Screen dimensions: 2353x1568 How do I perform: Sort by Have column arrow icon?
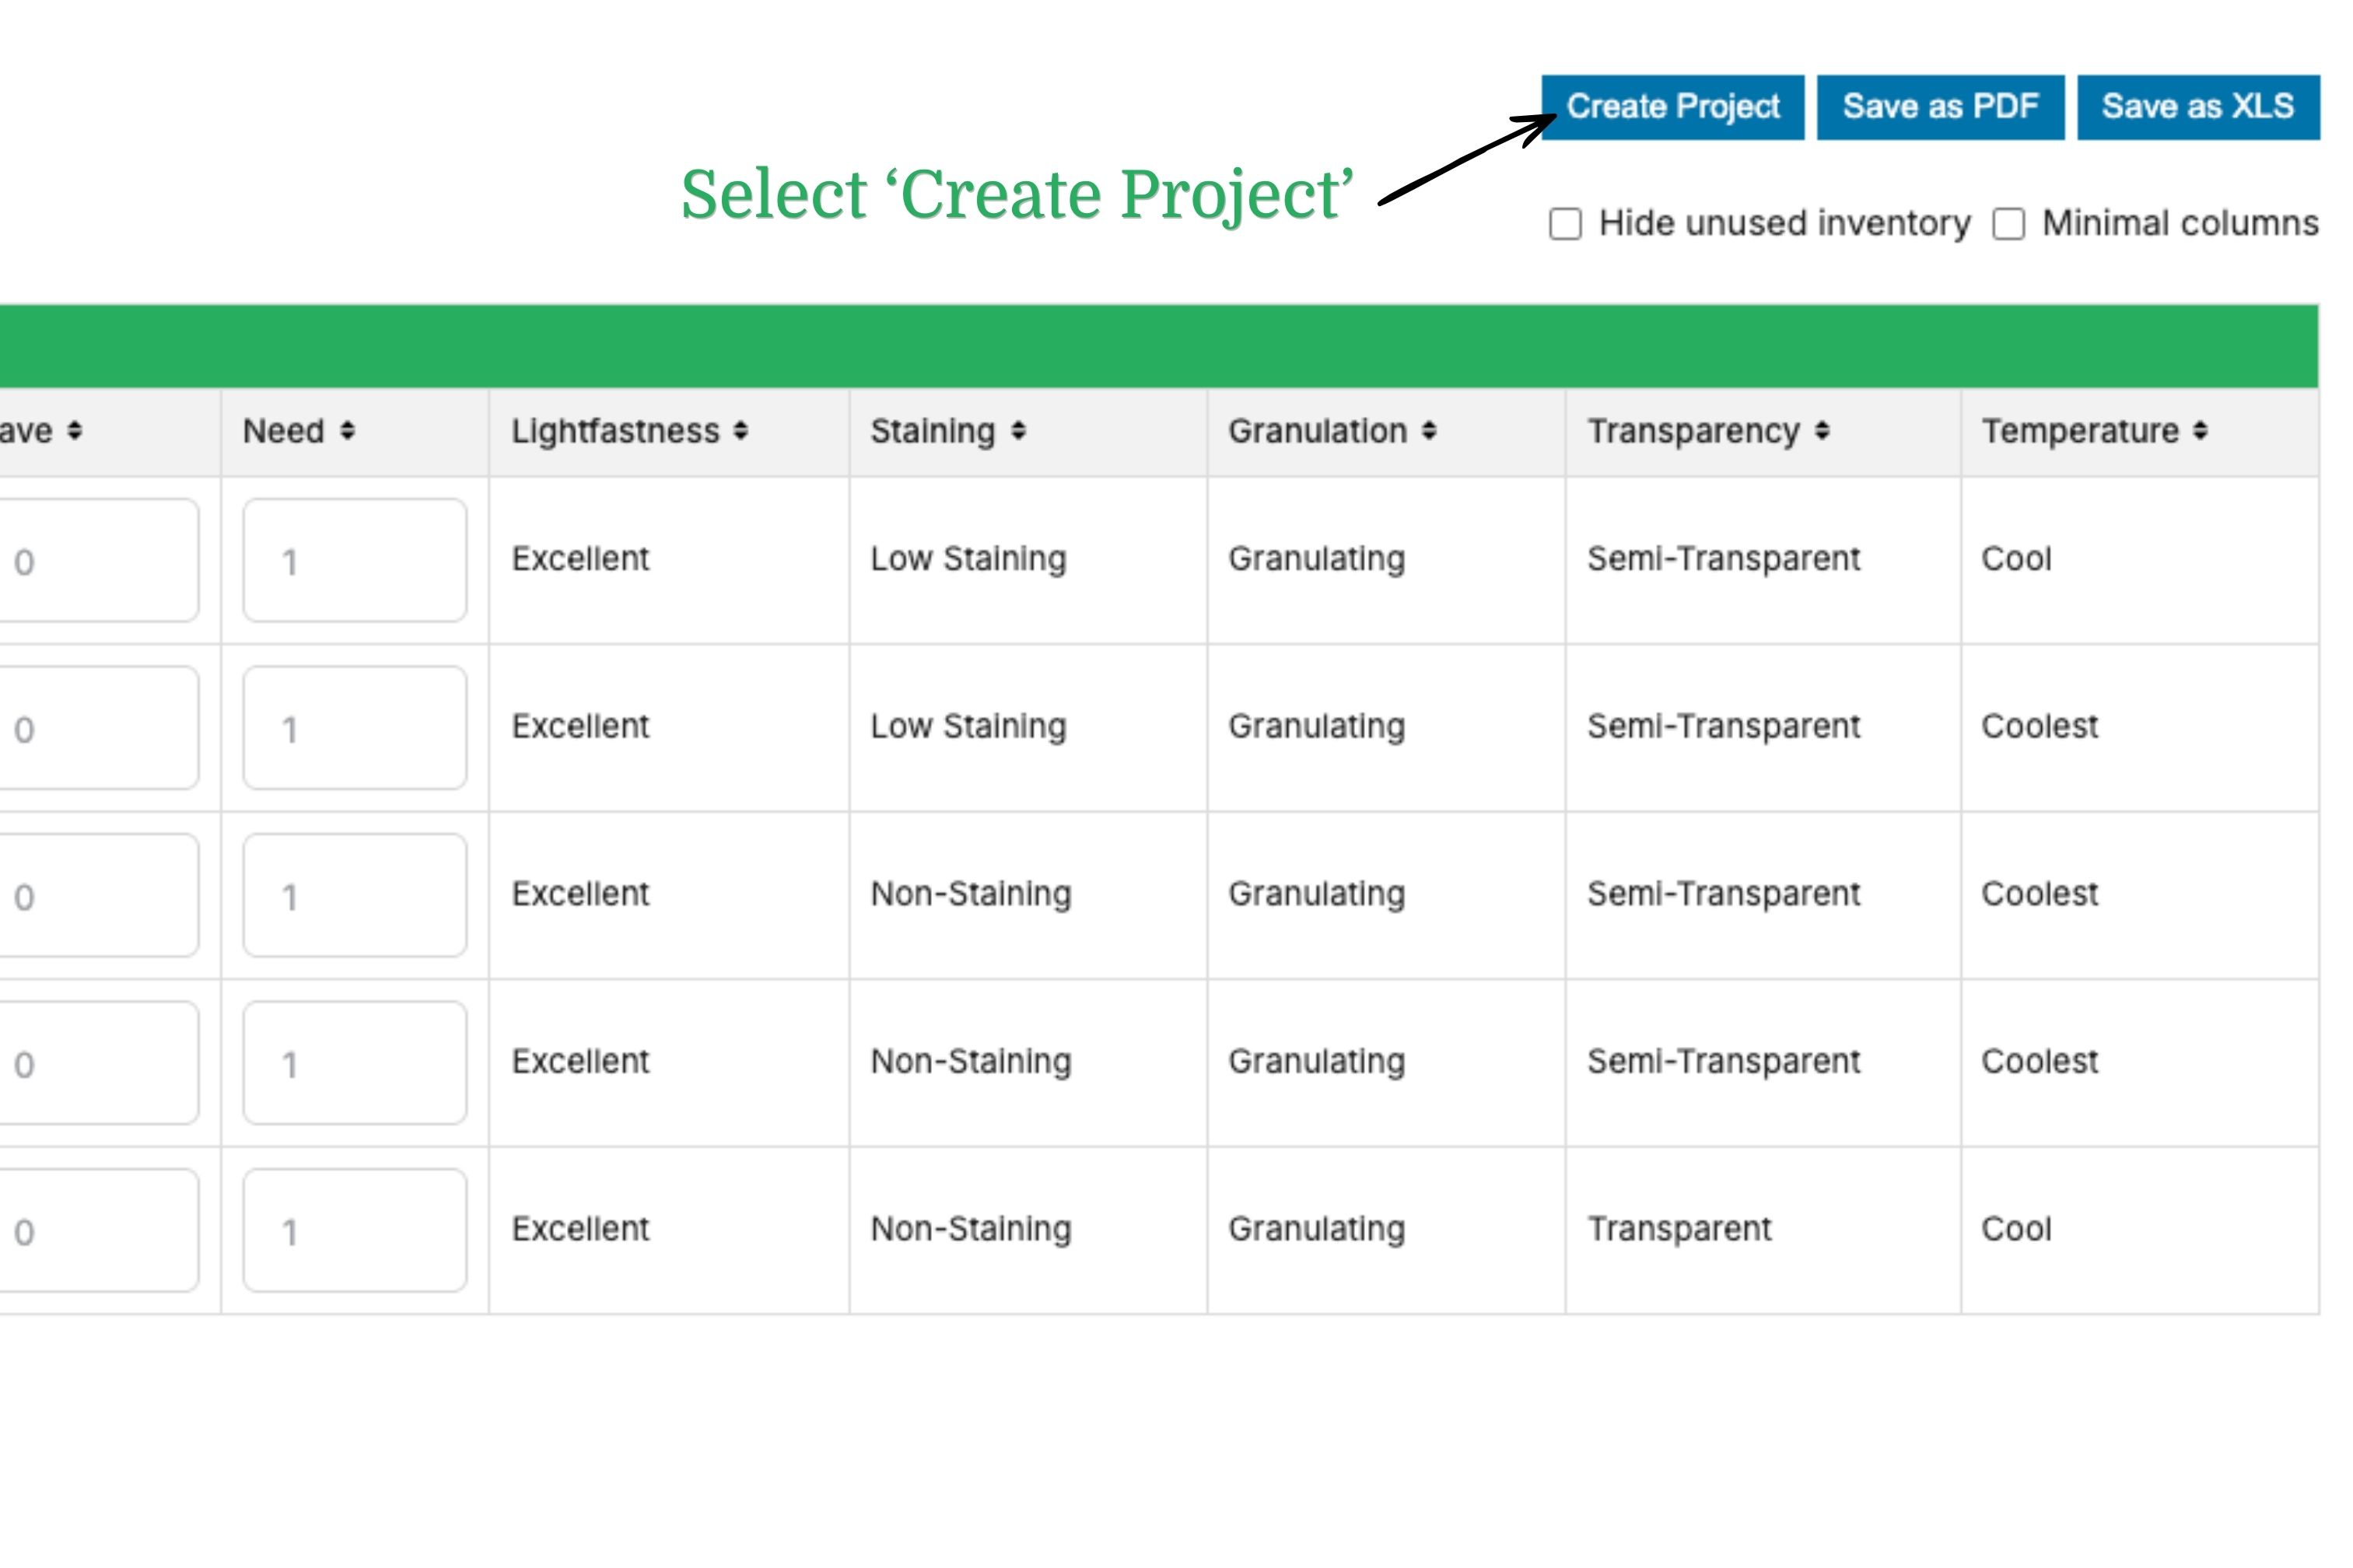pyautogui.click(x=74, y=431)
